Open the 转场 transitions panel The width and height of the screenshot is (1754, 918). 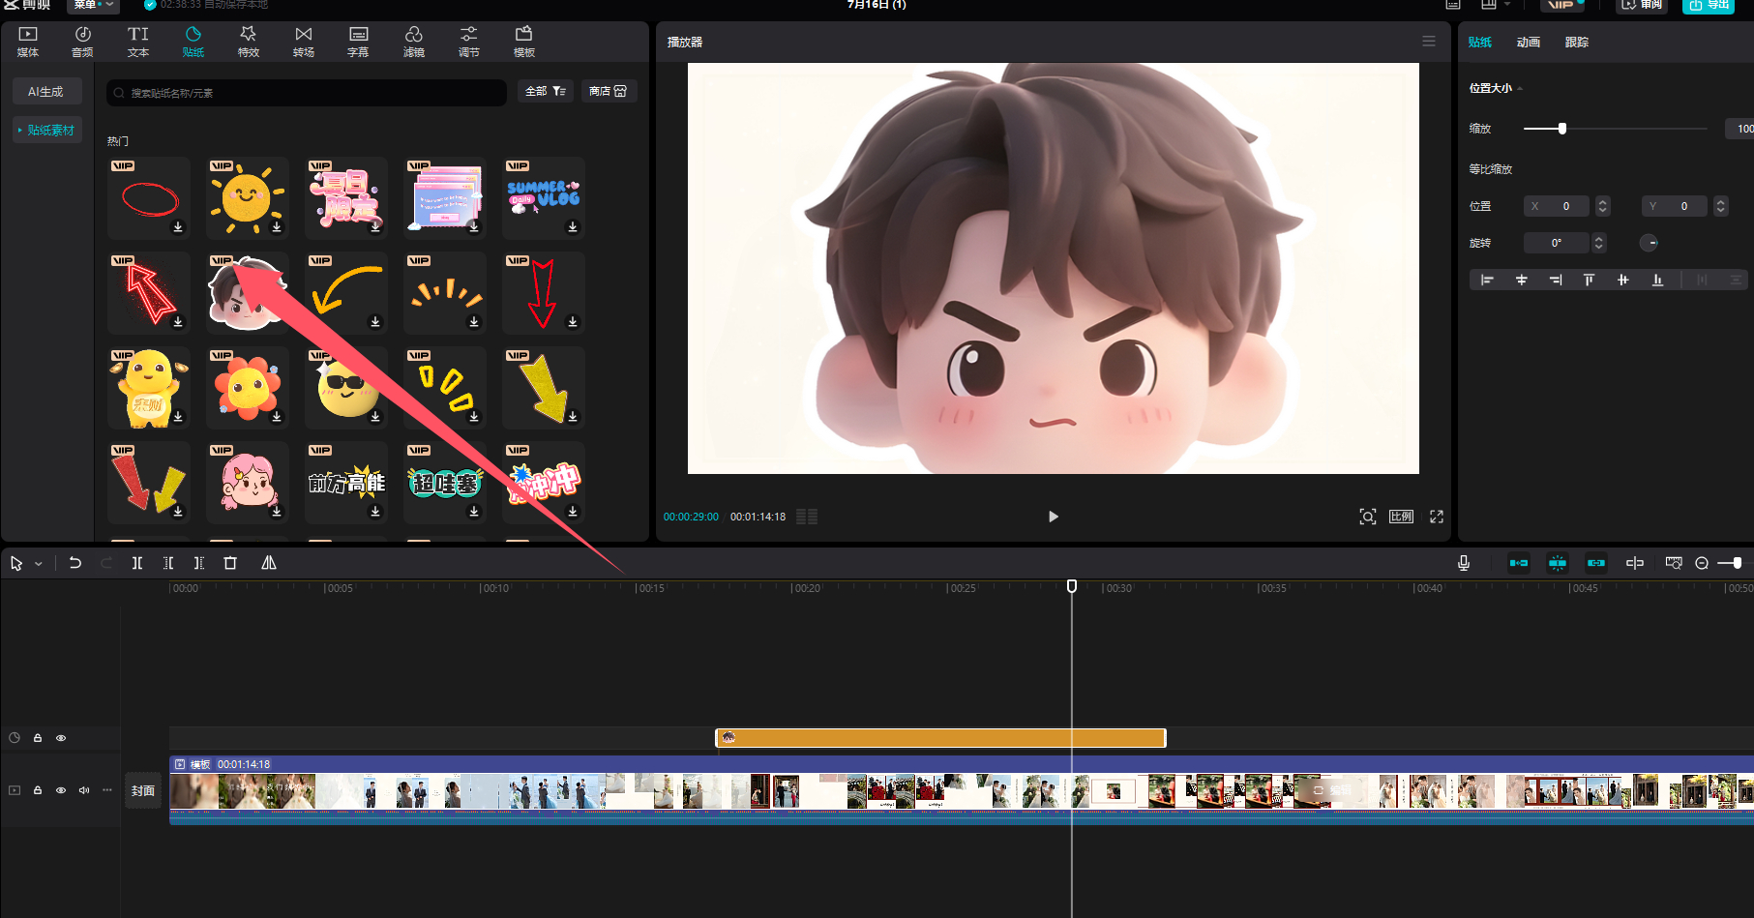pyautogui.click(x=304, y=41)
